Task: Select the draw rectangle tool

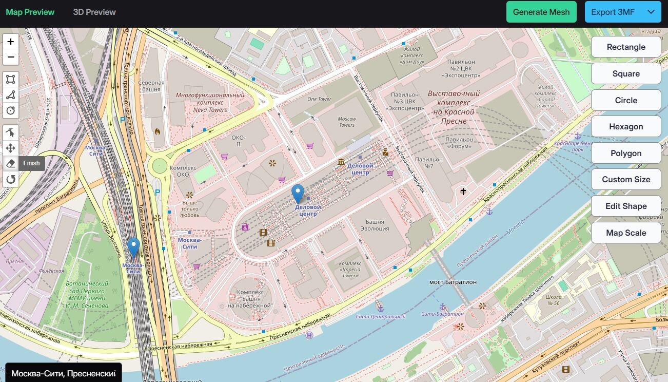Action: pos(10,79)
